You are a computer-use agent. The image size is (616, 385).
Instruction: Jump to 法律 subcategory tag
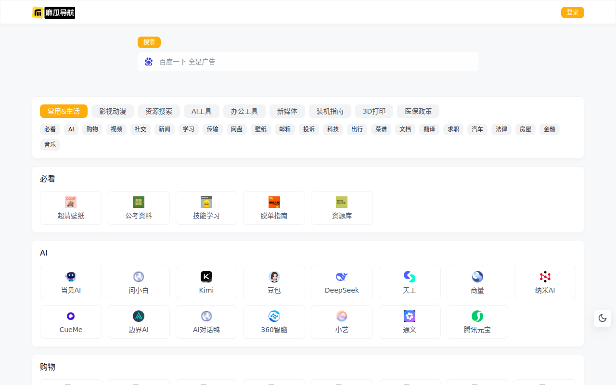pos(501,129)
